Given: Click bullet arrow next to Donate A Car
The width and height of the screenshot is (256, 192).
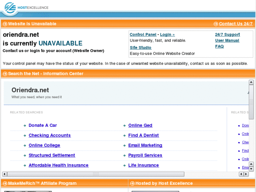Looking at the screenshot, I should click(x=25, y=125).
